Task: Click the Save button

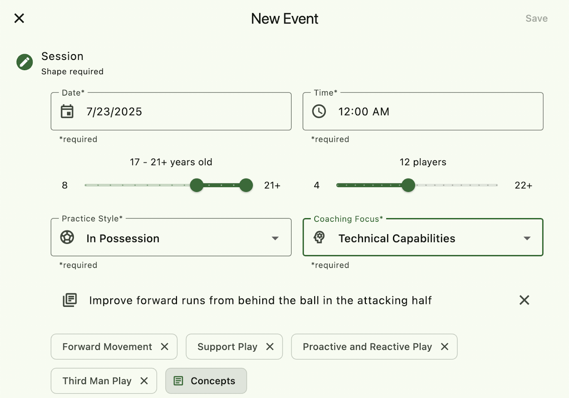Action: (536, 18)
